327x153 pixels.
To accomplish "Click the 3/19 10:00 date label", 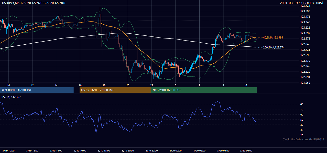I will coord(8,151).
